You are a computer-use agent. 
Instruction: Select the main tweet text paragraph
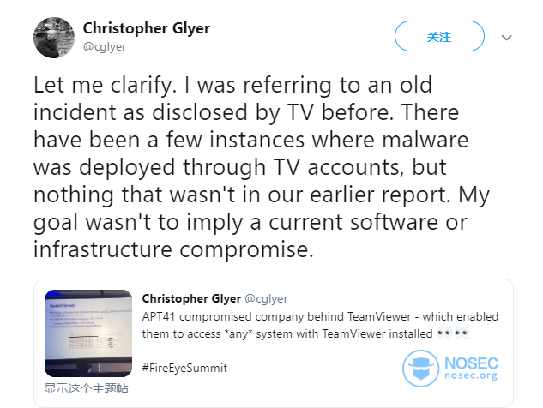click(x=262, y=167)
